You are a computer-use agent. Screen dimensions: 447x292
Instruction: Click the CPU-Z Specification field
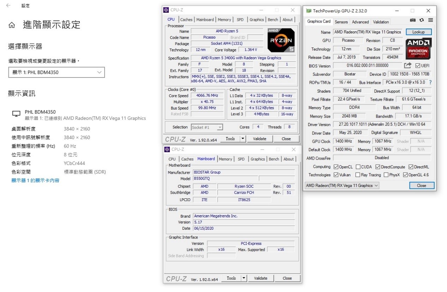(243, 58)
